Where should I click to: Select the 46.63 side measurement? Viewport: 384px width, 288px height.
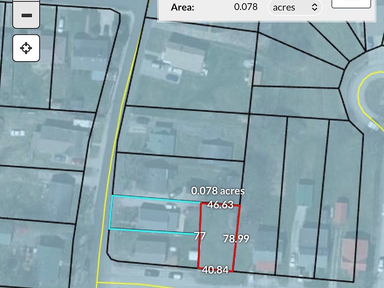pyautogui.click(x=220, y=205)
